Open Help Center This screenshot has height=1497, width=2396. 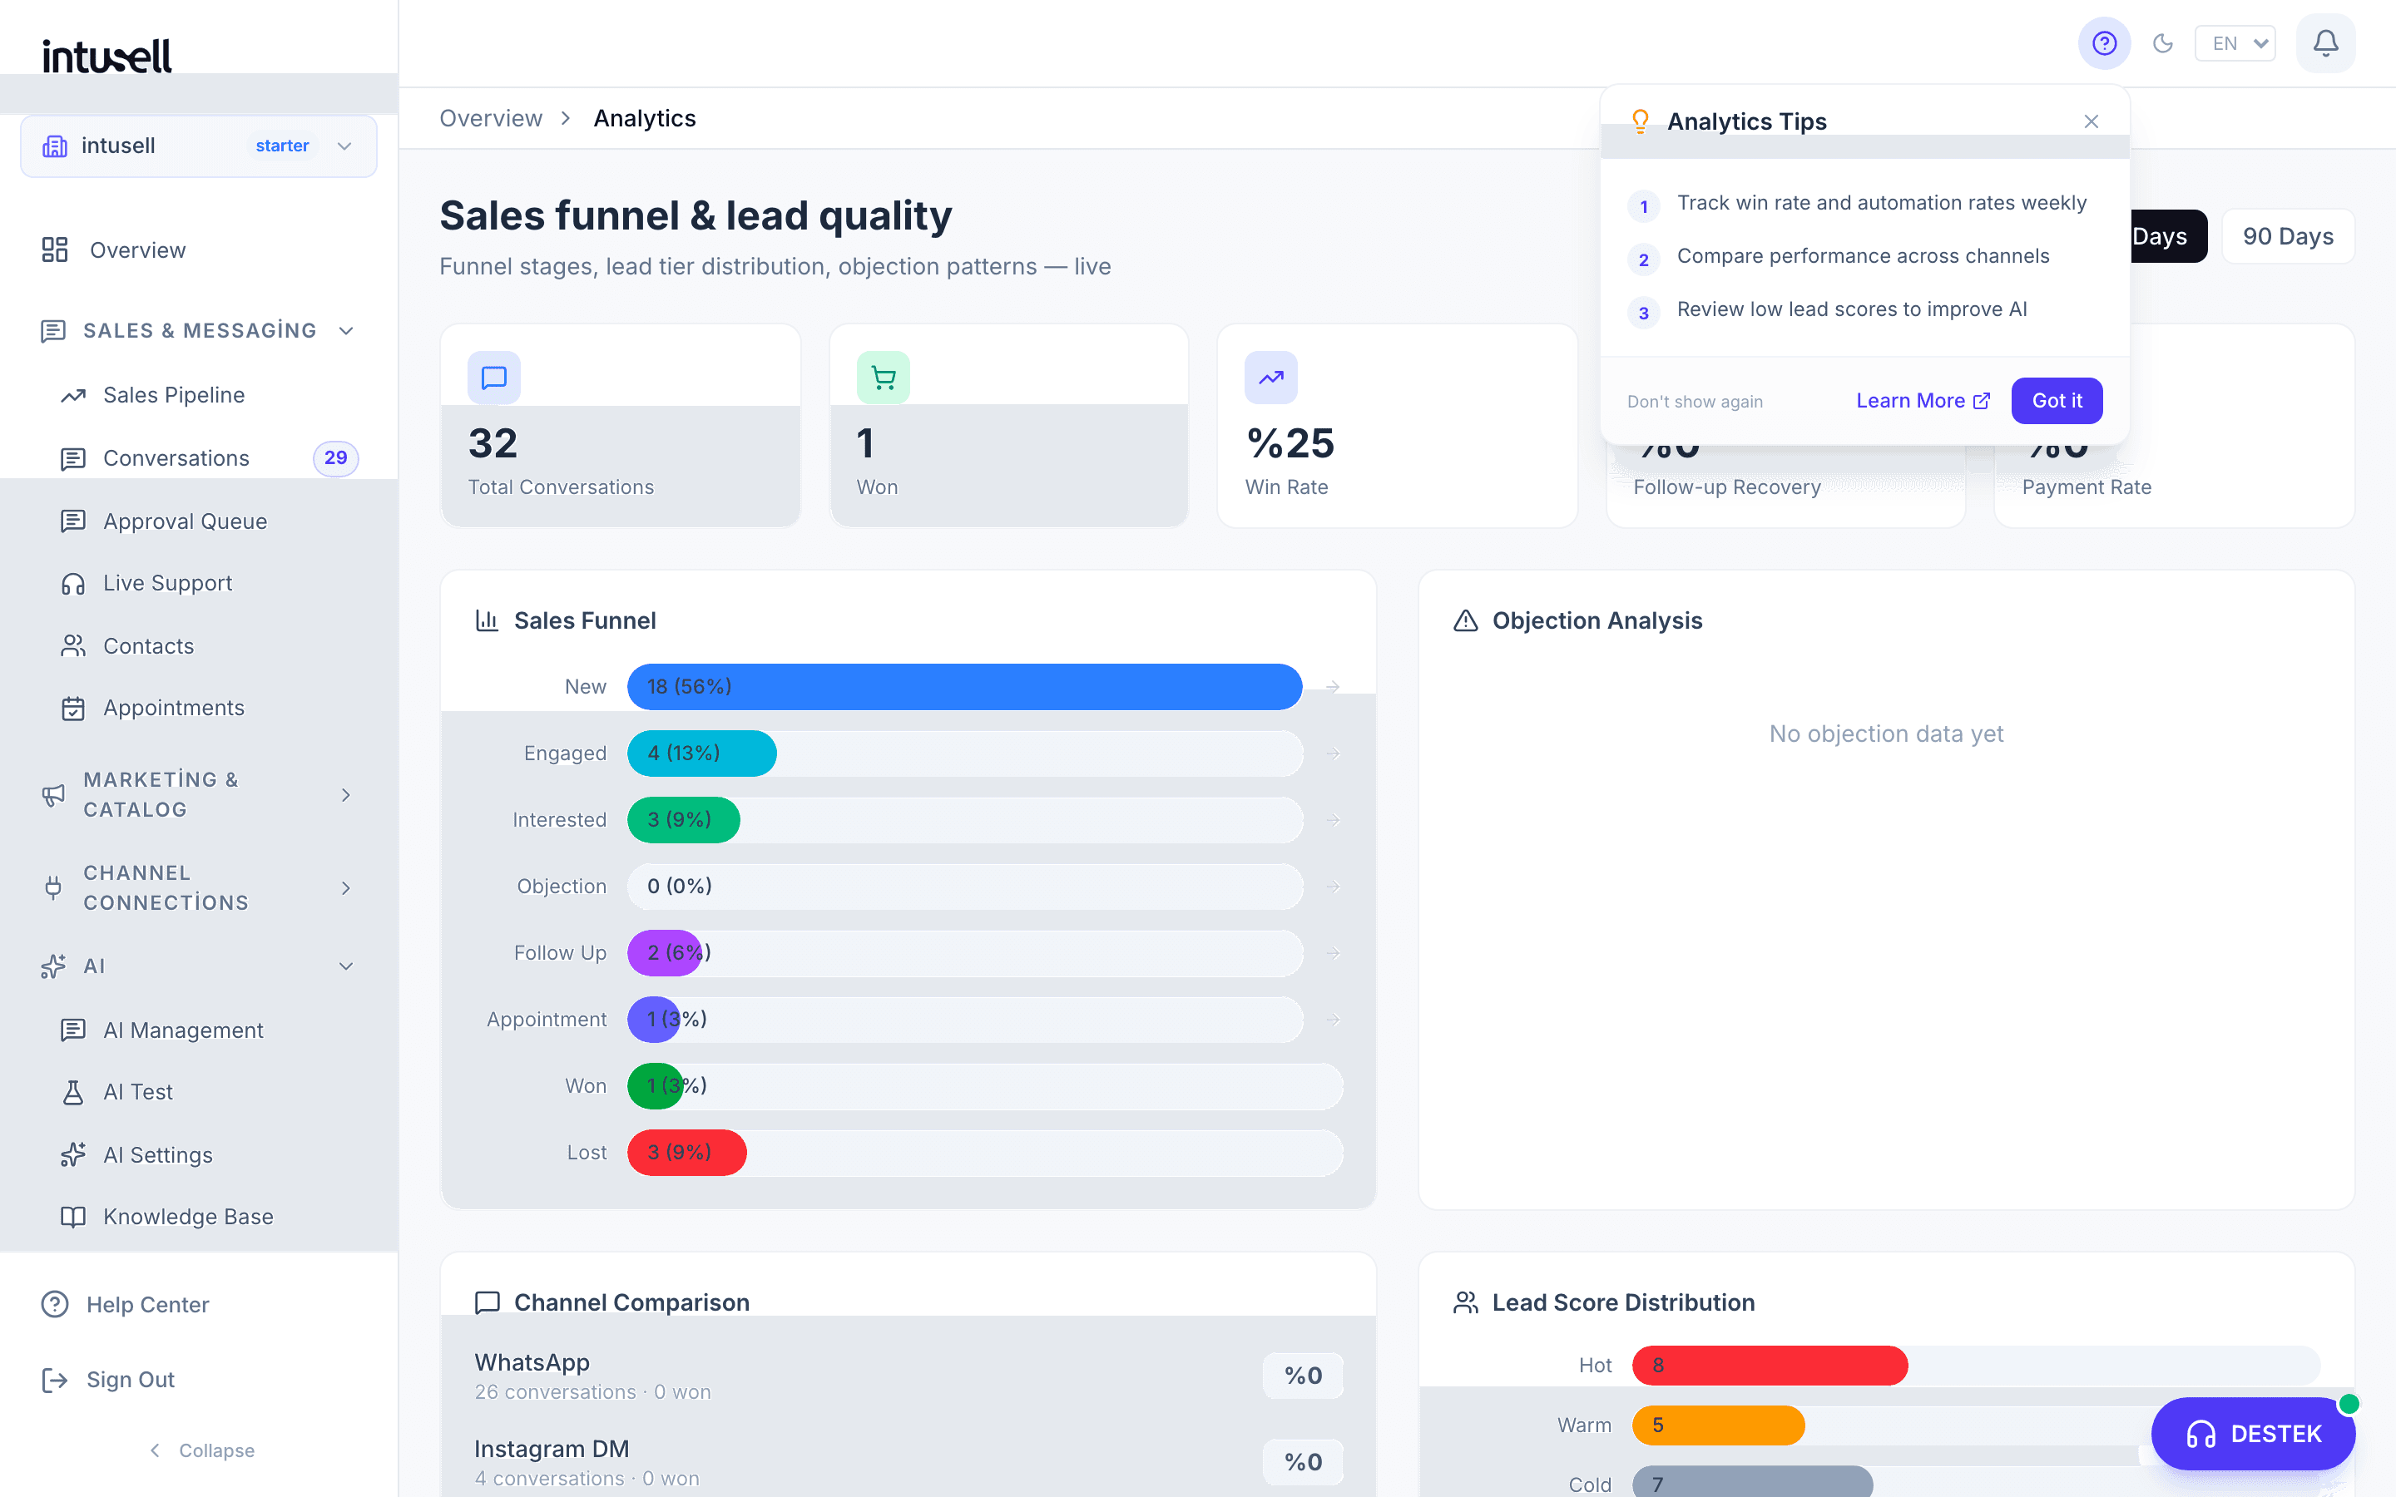198,1305
